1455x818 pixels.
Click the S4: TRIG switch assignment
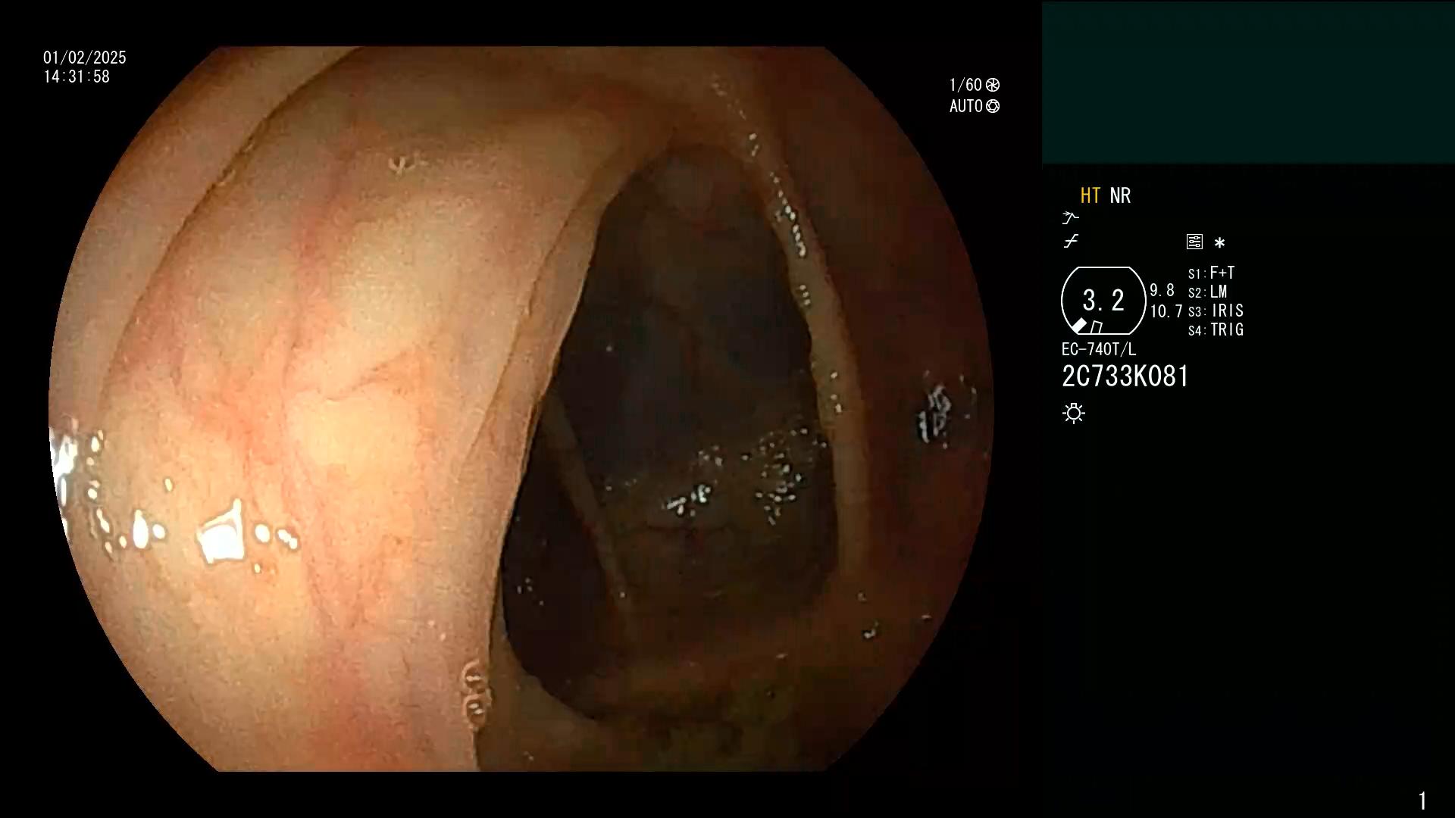(x=1216, y=329)
